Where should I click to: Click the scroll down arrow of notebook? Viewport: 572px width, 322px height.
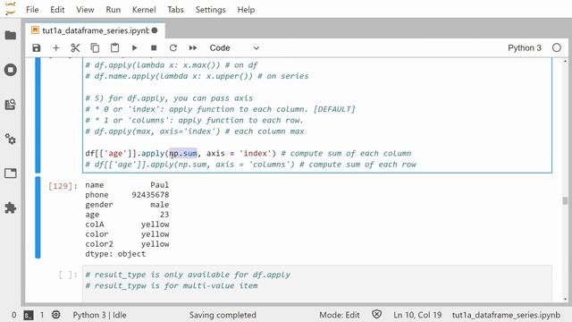click(x=565, y=299)
